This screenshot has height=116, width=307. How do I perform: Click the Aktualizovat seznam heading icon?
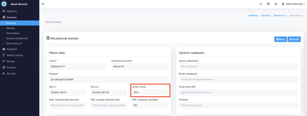pyautogui.click(x=48, y=38)
